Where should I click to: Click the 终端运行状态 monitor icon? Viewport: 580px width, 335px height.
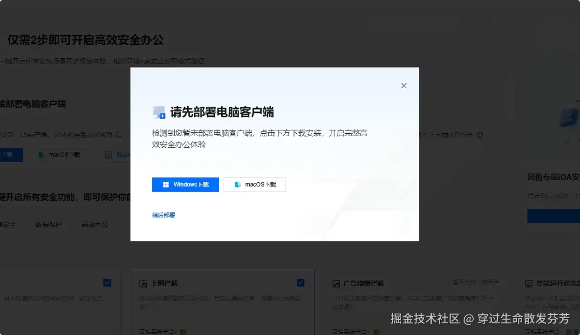point(529,282)
